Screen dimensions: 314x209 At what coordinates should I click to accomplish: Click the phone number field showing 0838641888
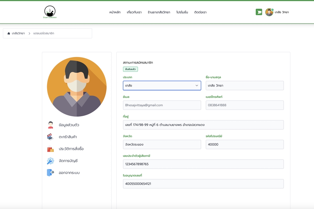point(244,105)
